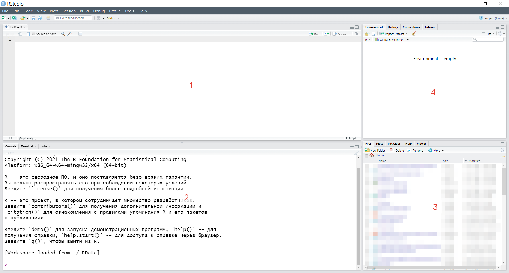This screenshot has width=509, height=273.
Task: Click the Open File folder icon
Action: point(23,18)
